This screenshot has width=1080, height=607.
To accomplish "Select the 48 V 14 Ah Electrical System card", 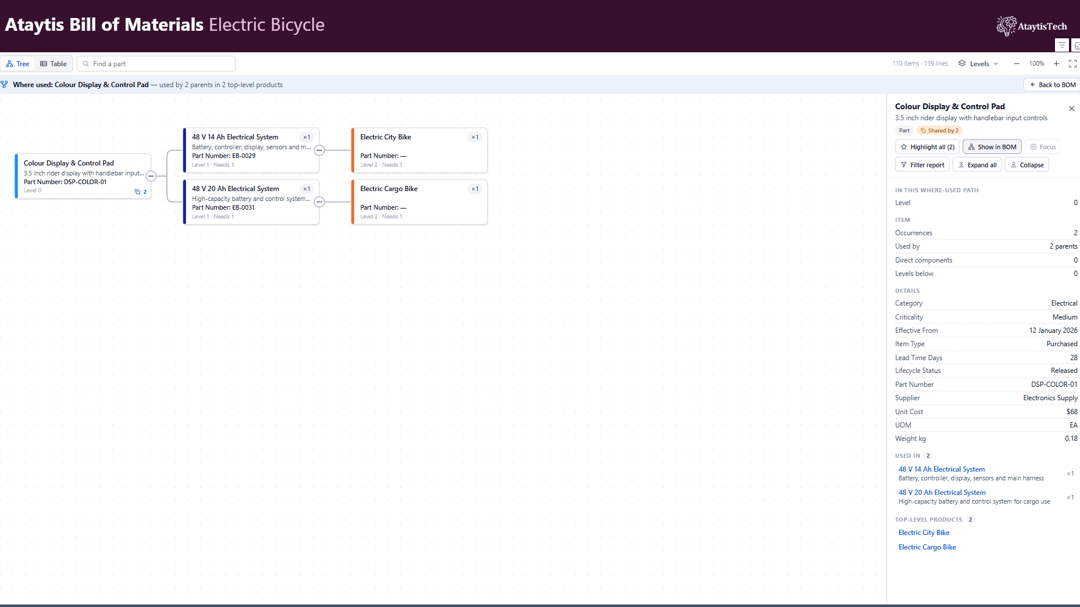I will click(251, 150).
